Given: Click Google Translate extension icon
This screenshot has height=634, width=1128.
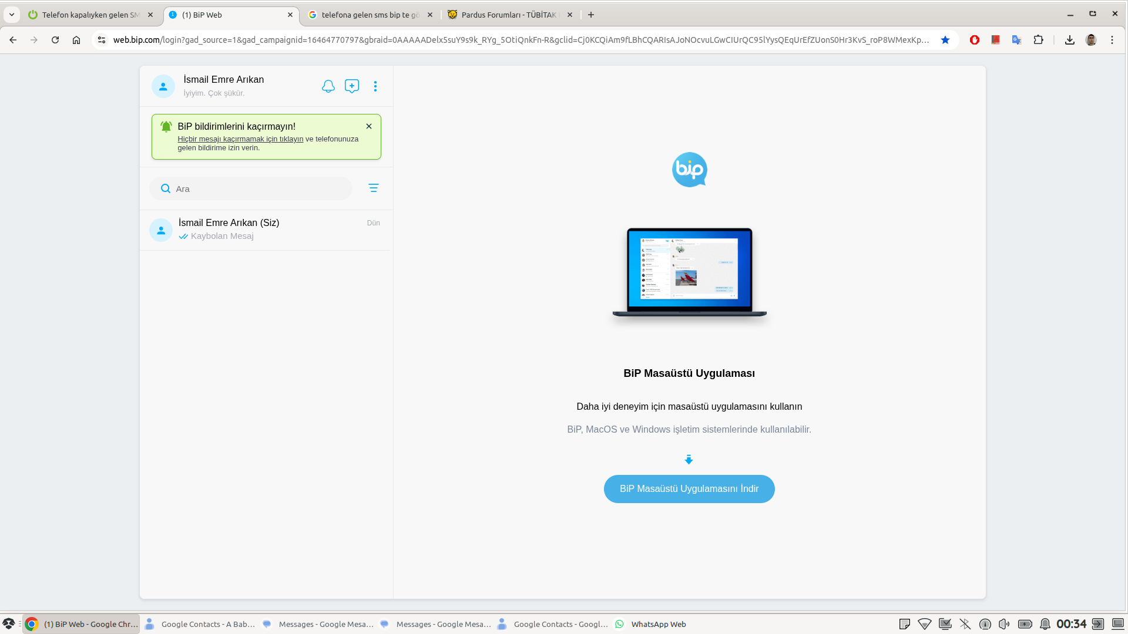Looking at the screenshot, I should point(1016,40).
